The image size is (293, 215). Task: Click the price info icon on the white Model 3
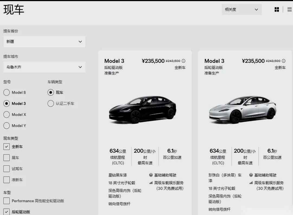click(x=284, y=61)
